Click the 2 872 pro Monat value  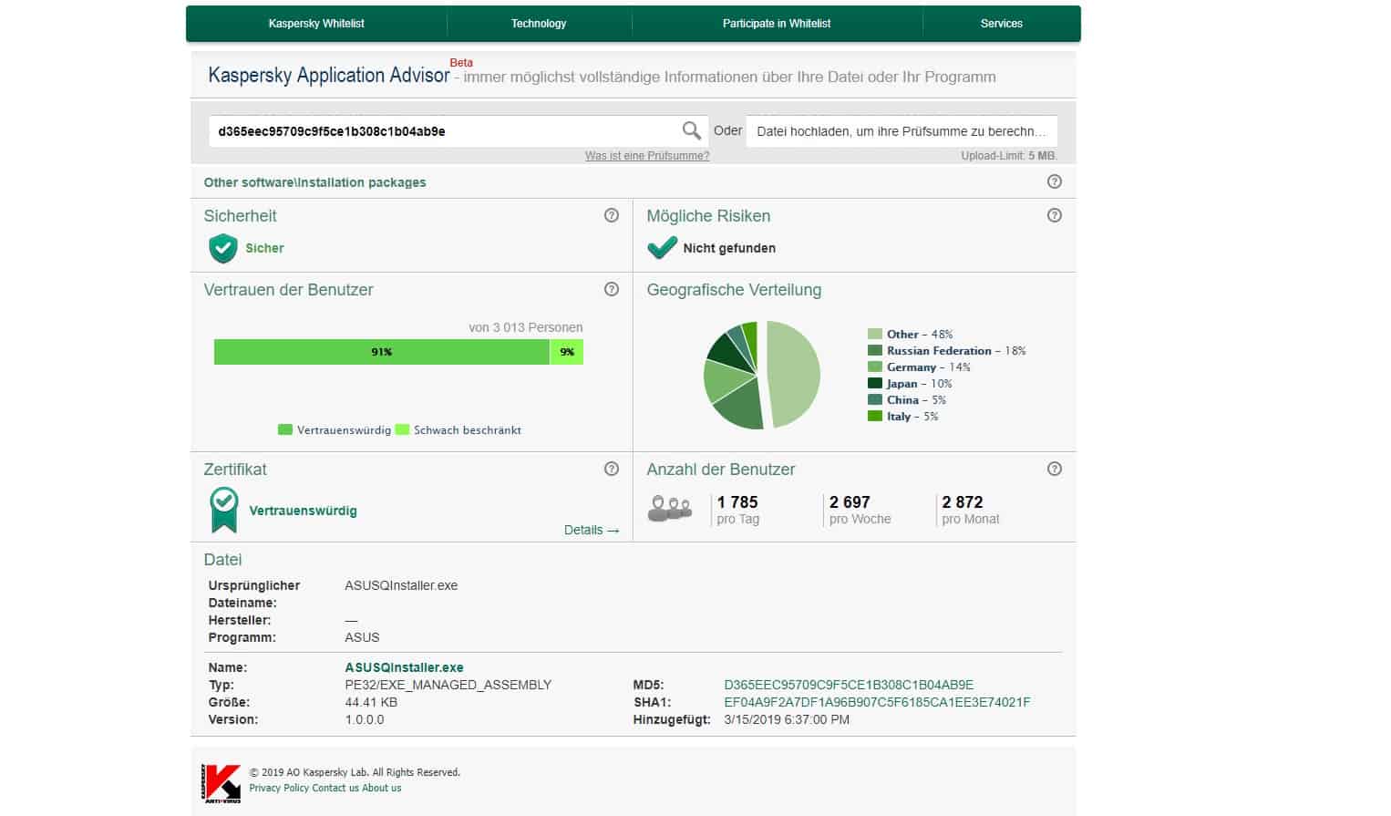pyautogui.click(x=963, y=502)
